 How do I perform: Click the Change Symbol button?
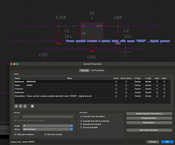click(149, 118)
